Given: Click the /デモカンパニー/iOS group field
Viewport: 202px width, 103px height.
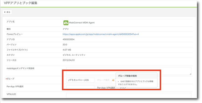Looking at the screenshot, I should coord(80,80).
